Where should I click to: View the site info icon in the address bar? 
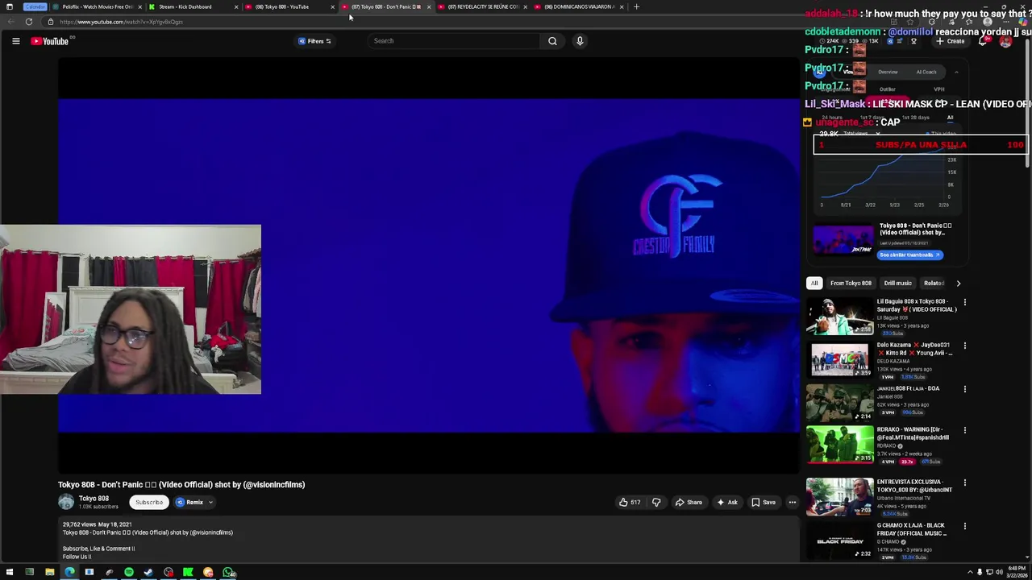click(51, 22)
